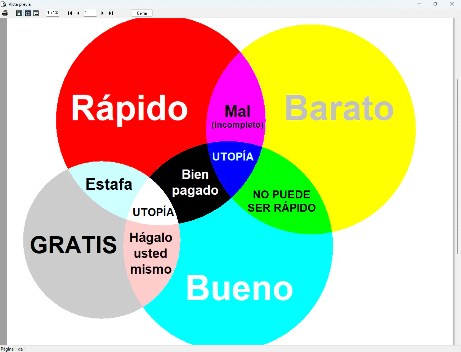Click the "(Incompleto)" text
Image resolution: width=461 pixels, height=352 pixels.
click(237, 125)
